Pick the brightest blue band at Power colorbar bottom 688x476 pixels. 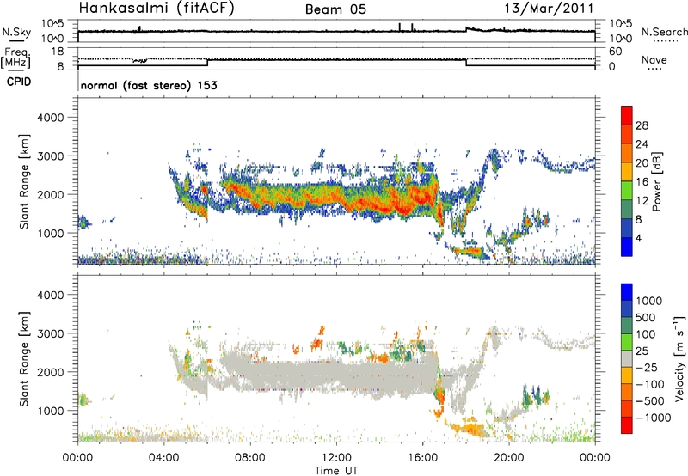(627, 247)
